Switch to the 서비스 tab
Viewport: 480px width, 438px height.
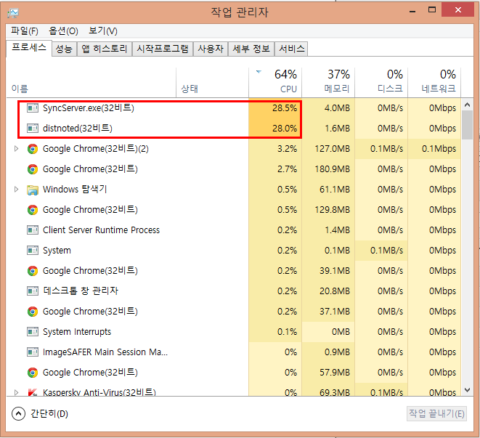tap(291, 49)
